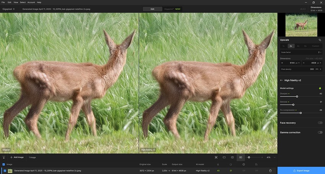325x174 pixels.
Task: Click the crop icon beside Upscale
Action: [320, 40]
